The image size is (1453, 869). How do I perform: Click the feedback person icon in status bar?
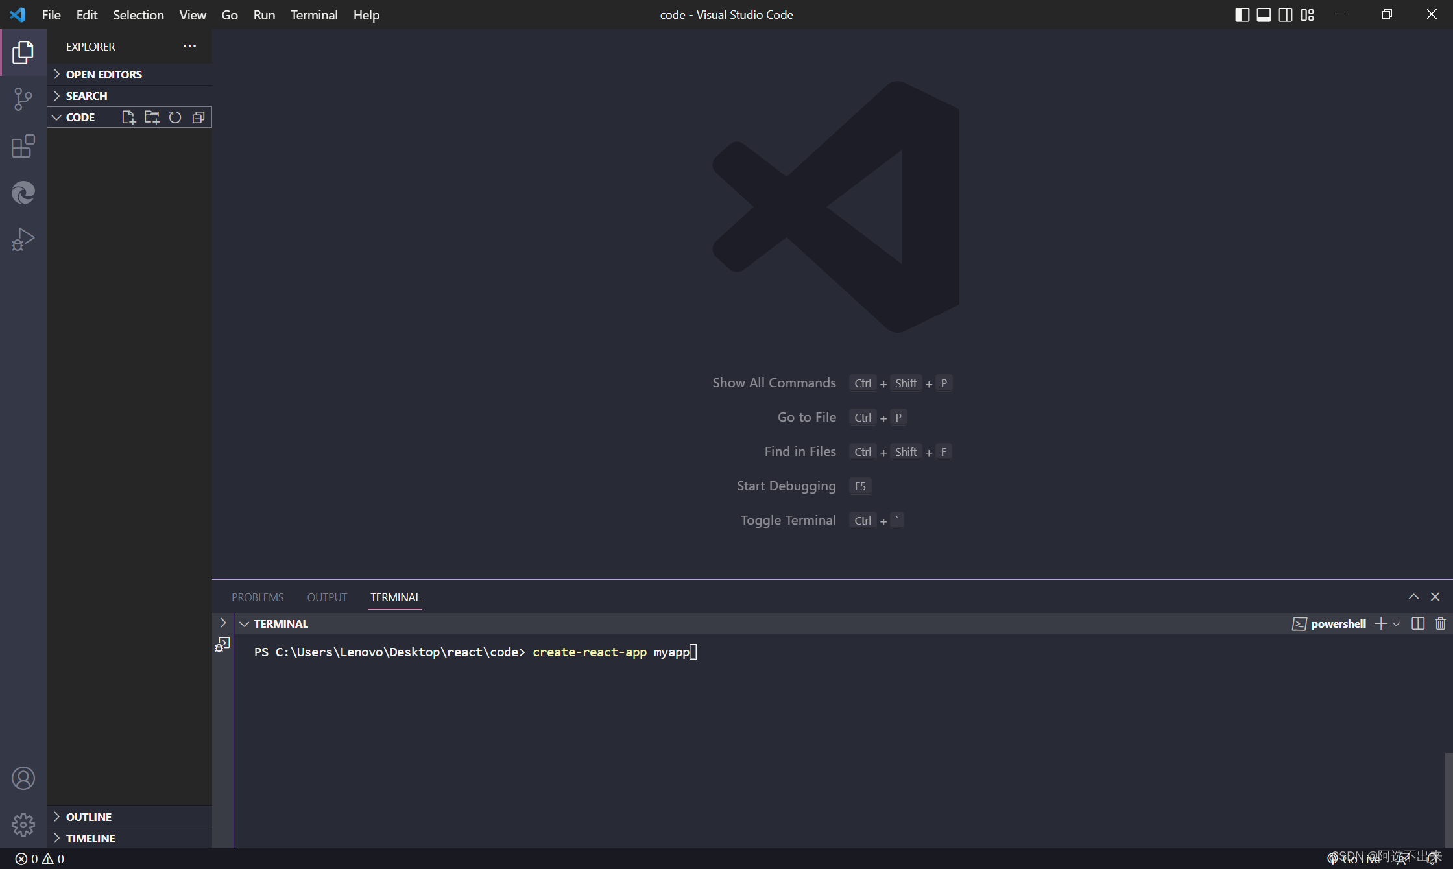pyautogui.click(x=1402, y=859)
